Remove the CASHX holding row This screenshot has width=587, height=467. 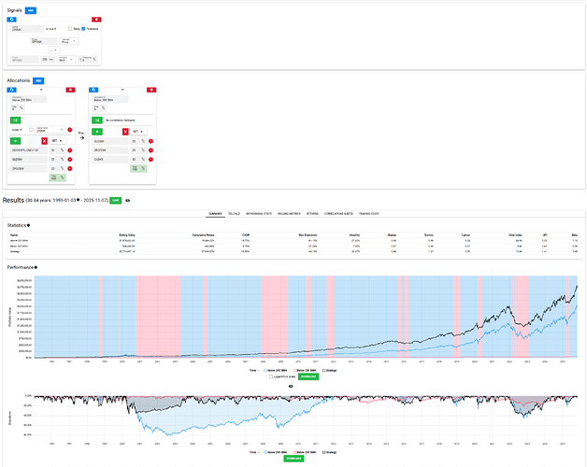pos(150,160)
